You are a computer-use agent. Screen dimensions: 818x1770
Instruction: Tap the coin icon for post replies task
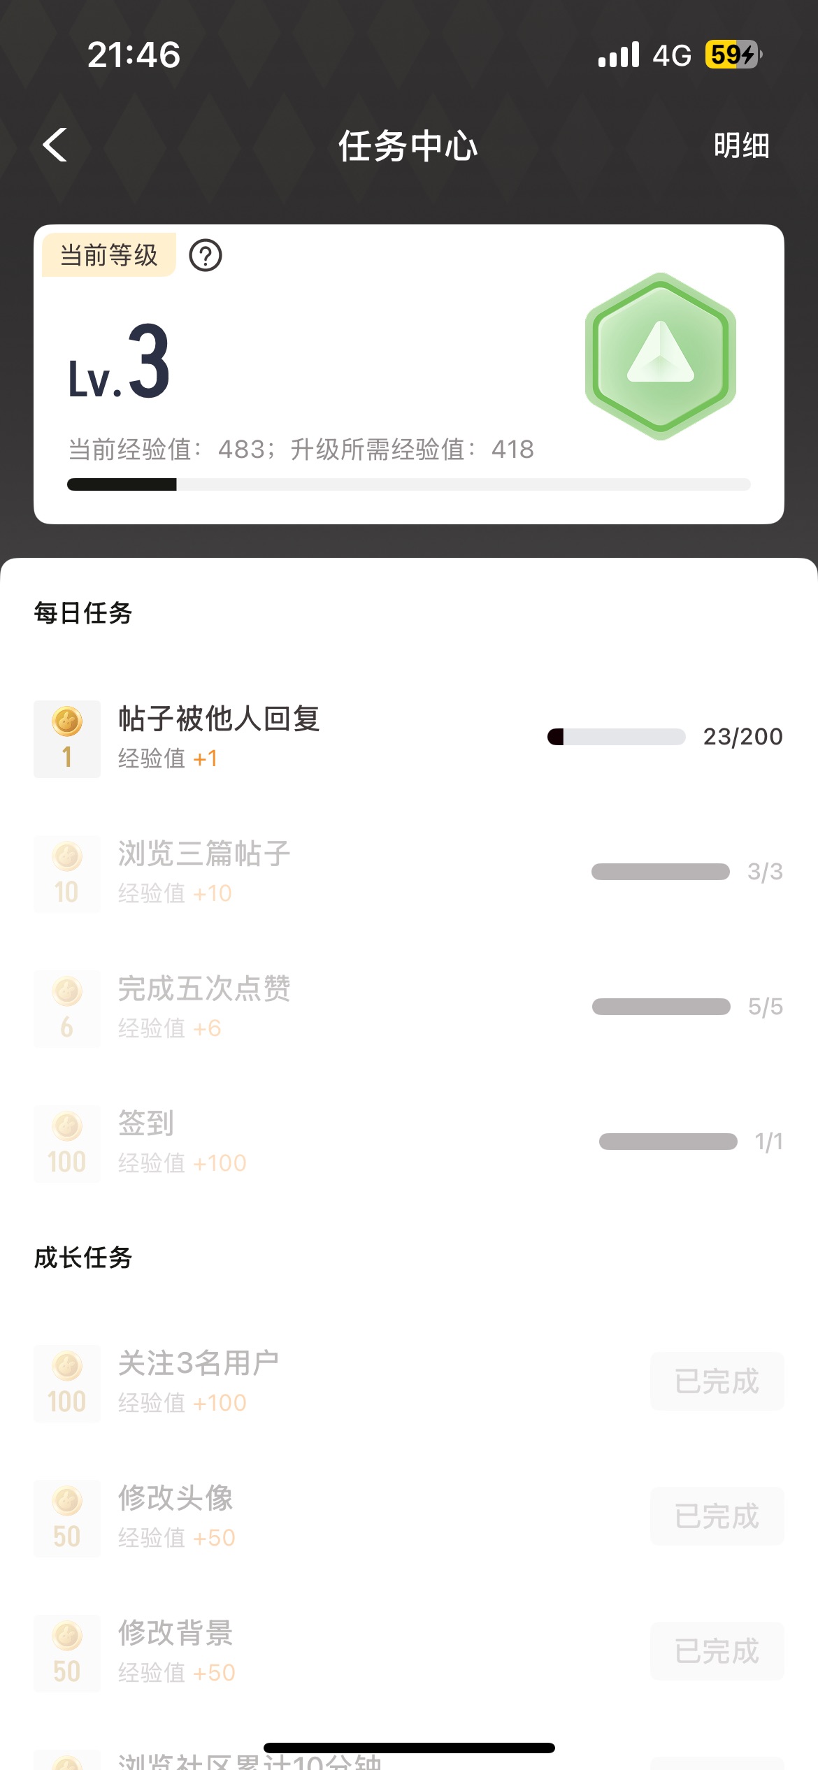click(x=67, y=739)
